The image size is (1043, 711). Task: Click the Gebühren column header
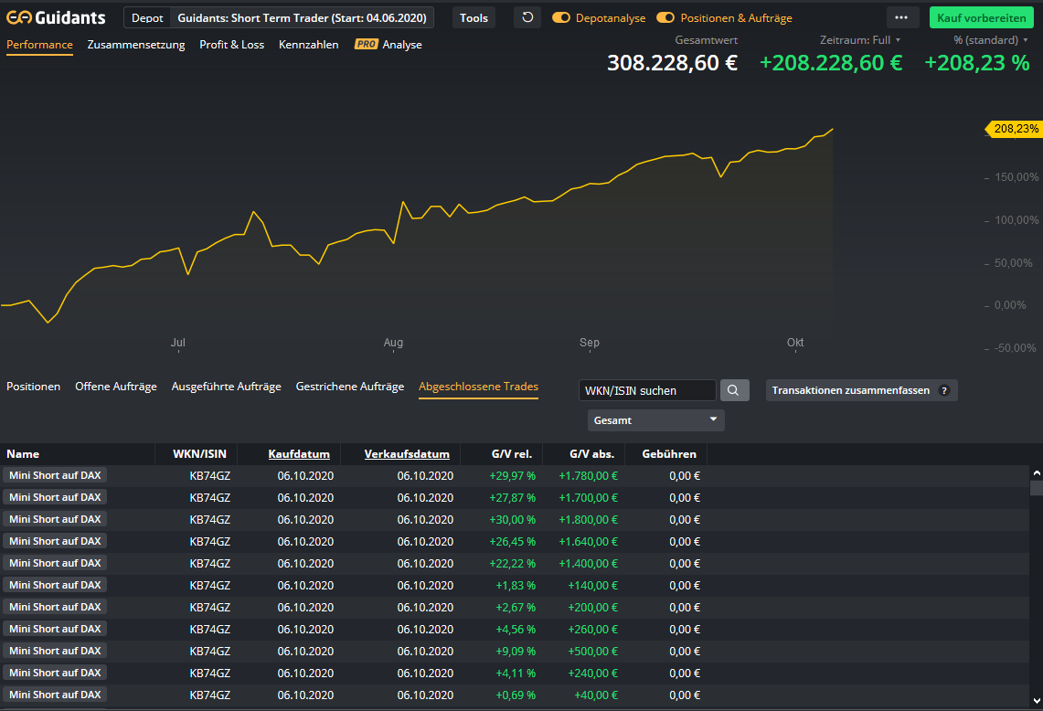click(x=669, y=454)
